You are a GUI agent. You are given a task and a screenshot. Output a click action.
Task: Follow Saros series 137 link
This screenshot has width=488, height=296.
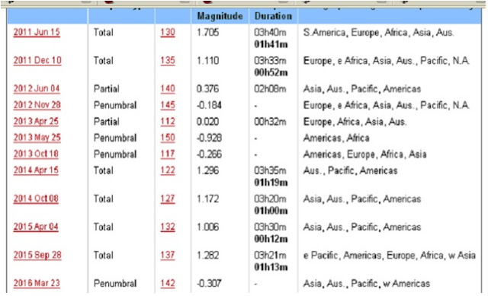168,255
